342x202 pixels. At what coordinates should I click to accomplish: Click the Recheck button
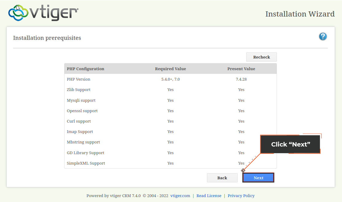pyautogui.click(x=261, y=57)
